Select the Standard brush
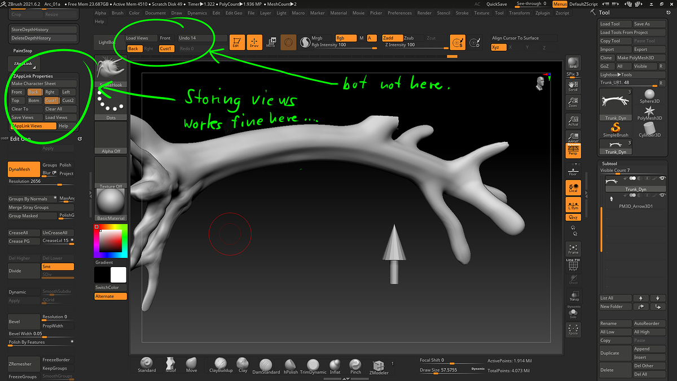 [x=147, y=365]
